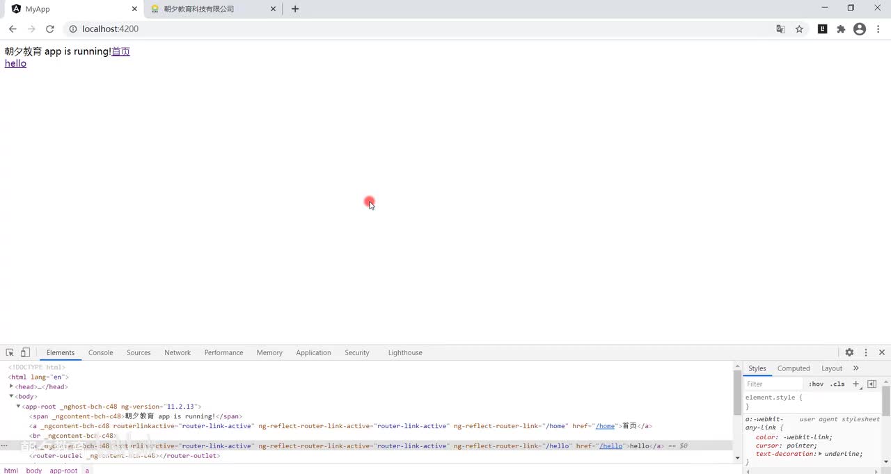
Task: Switch to the Styles tab
Action: [x=757, y=368]
